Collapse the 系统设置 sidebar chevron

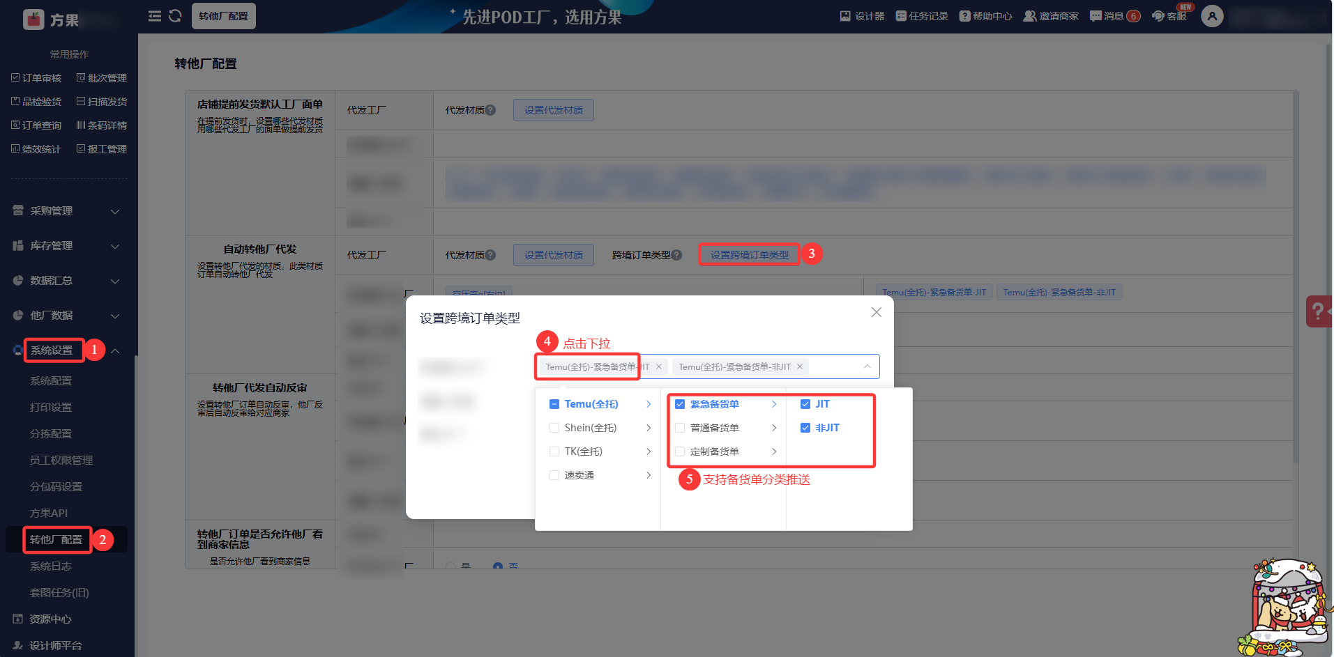tap(115, 350)
